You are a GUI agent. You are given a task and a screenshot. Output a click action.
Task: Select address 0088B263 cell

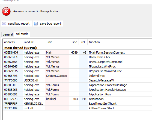coord(11,90)
